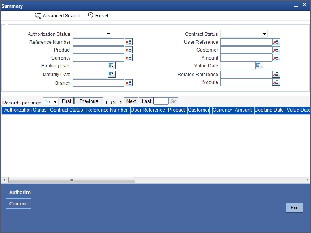This screenshot has width=311, height=233.
Task: Focus the Branch input field
Action: [98, 83]
